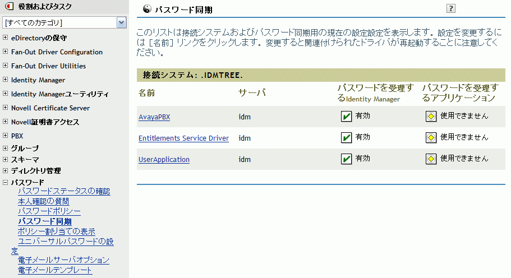Screen dimensions: 511x278
Task: Toggle the 有効 checkmark for UserApplication
Action: 346,159
